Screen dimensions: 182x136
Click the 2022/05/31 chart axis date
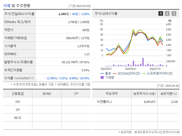coord(106,69)
